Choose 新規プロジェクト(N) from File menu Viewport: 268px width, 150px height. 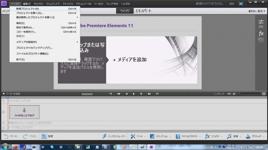tap(45, 9)
